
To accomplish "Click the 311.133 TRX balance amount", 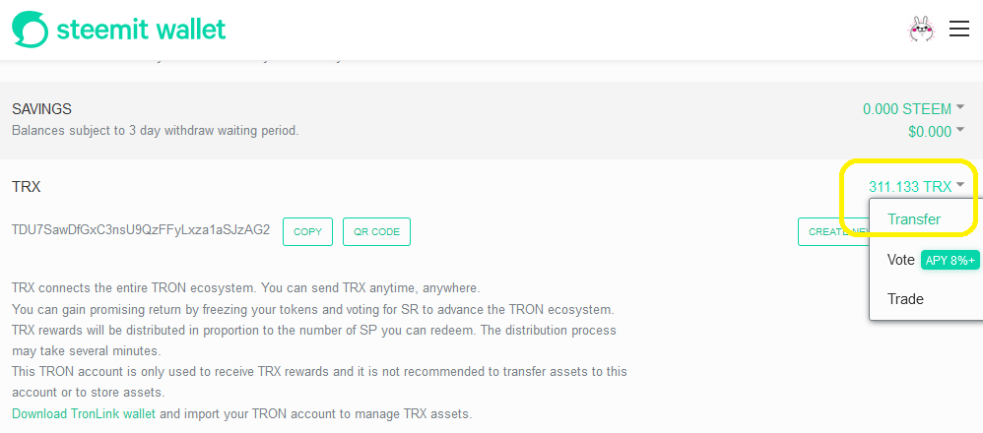I will (910, 186).
